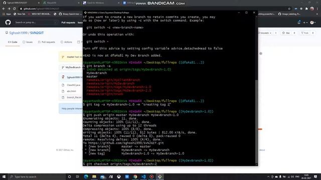Open Google Chrome from the taskbar

[135, 176]
